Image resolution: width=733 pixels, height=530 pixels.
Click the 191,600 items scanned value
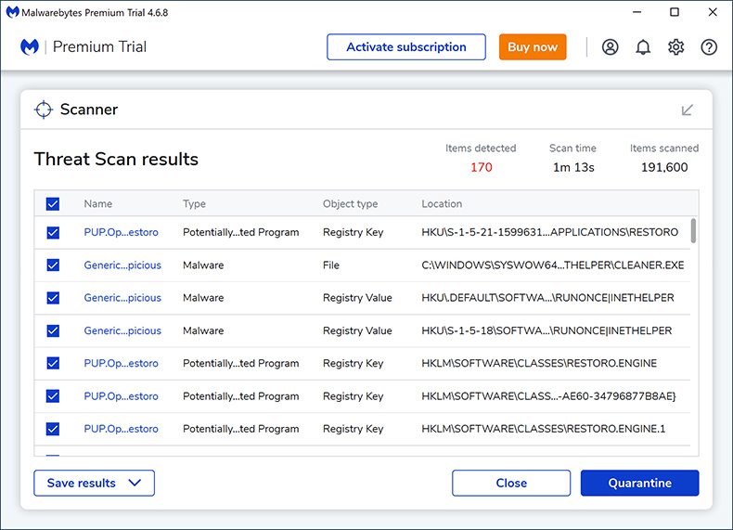(664, 167)
